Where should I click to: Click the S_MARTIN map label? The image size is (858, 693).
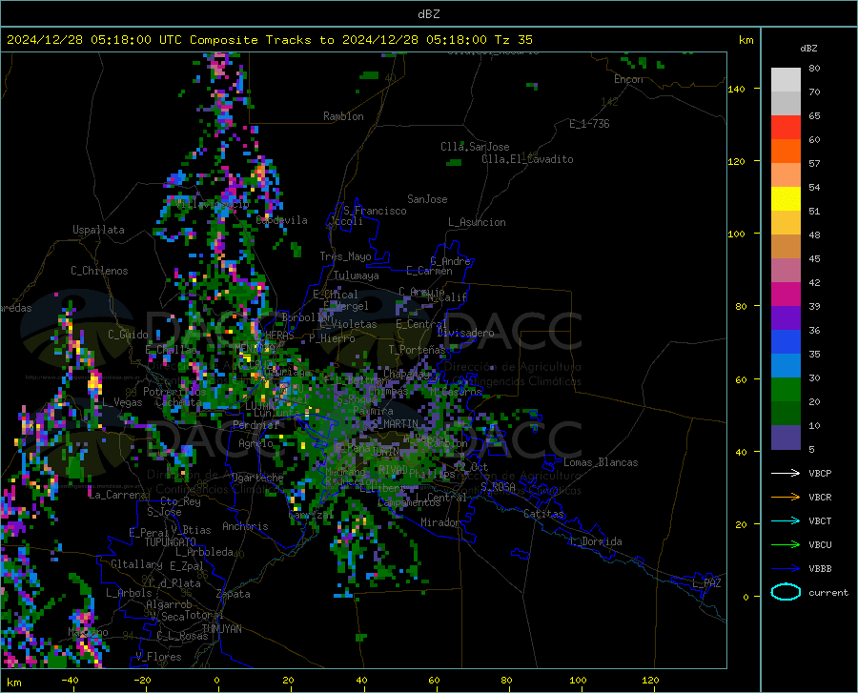coord(395,423)
